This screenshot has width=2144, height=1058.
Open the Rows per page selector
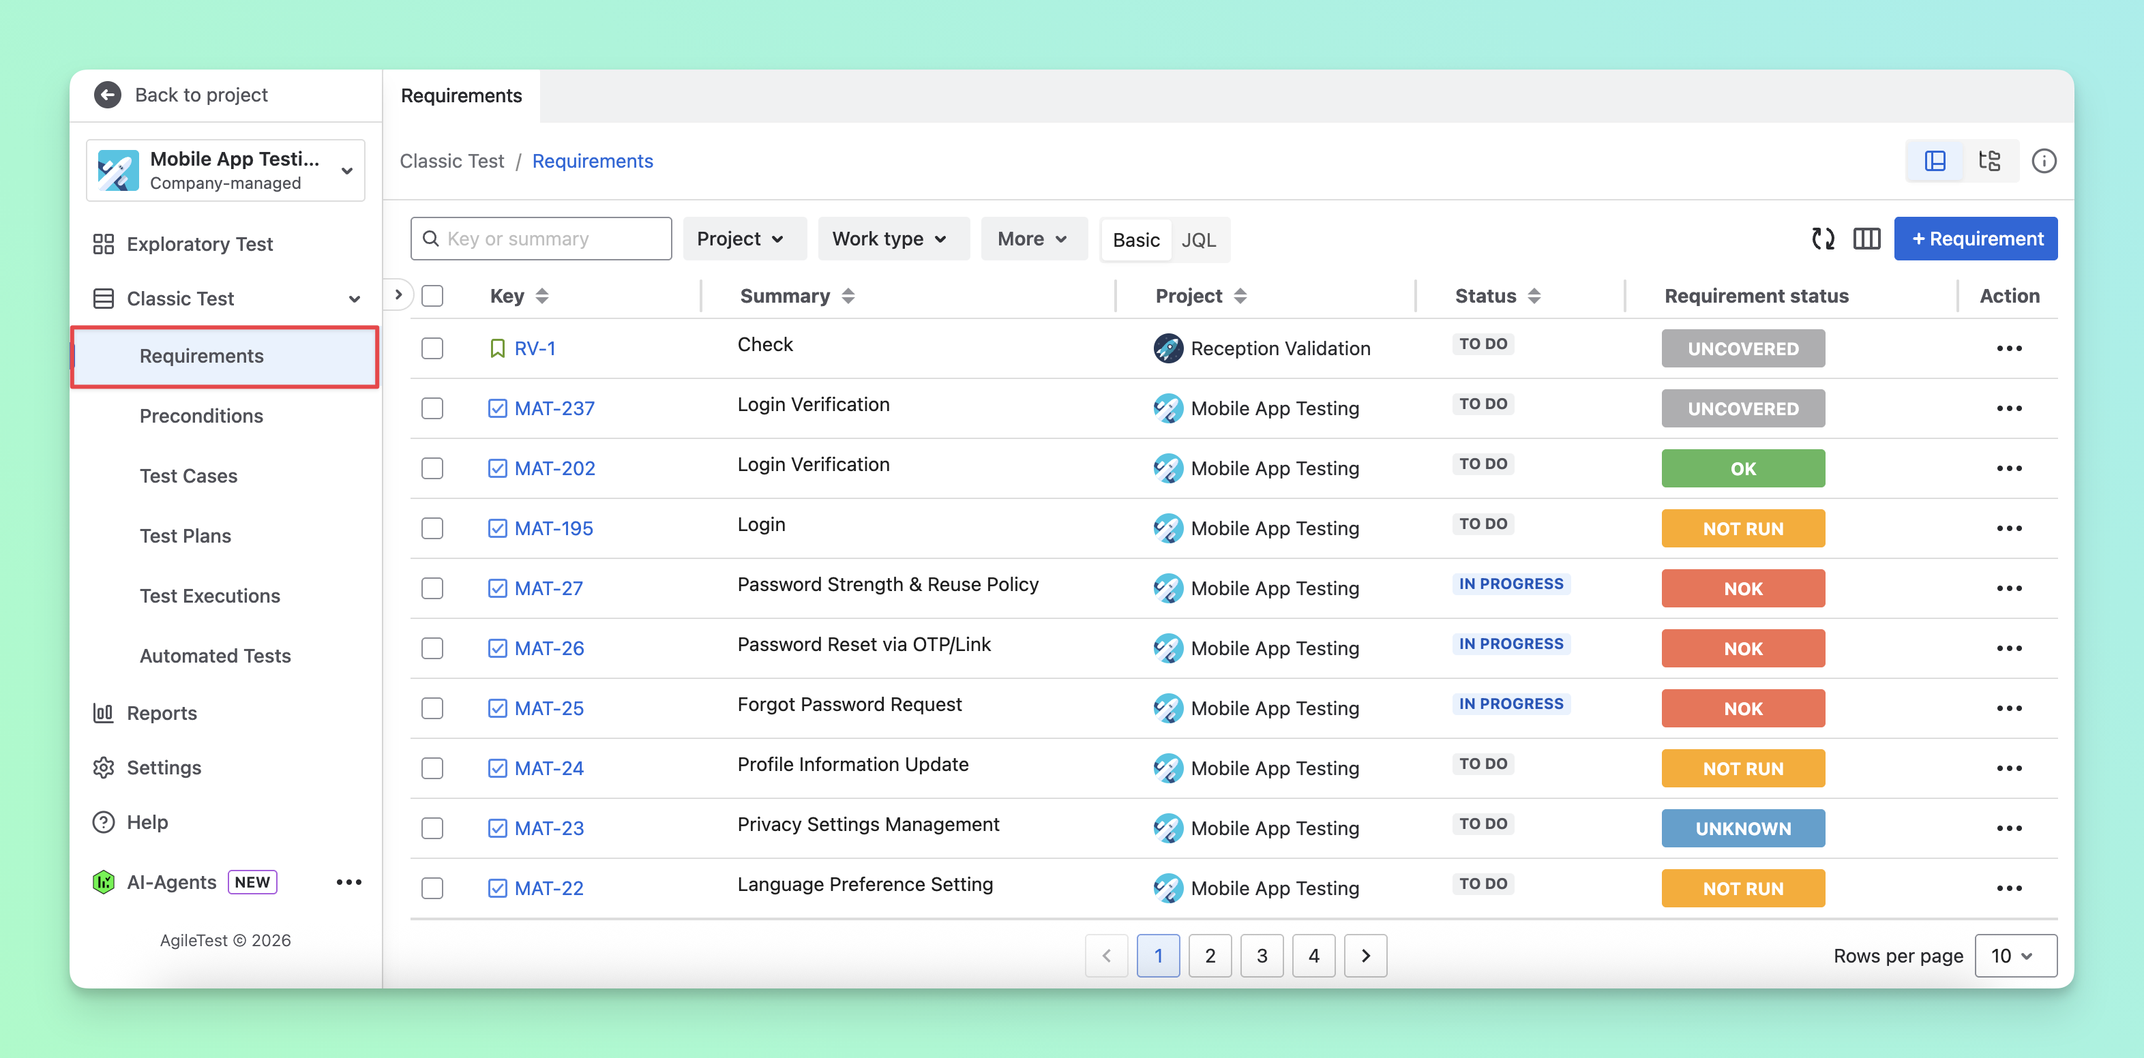(x=2015, y=955)
